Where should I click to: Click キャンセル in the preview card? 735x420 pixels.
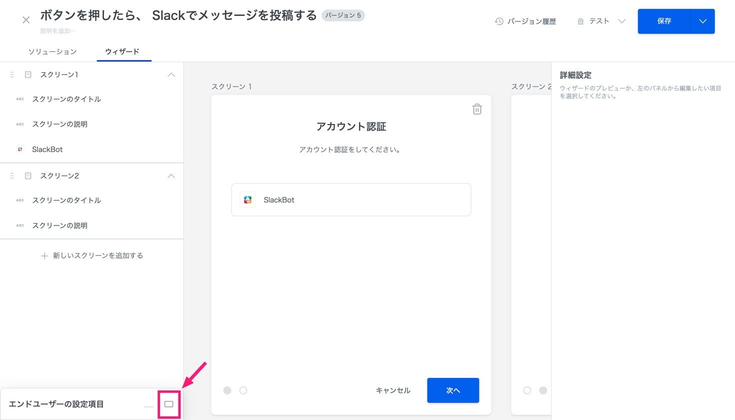[393, 390]
